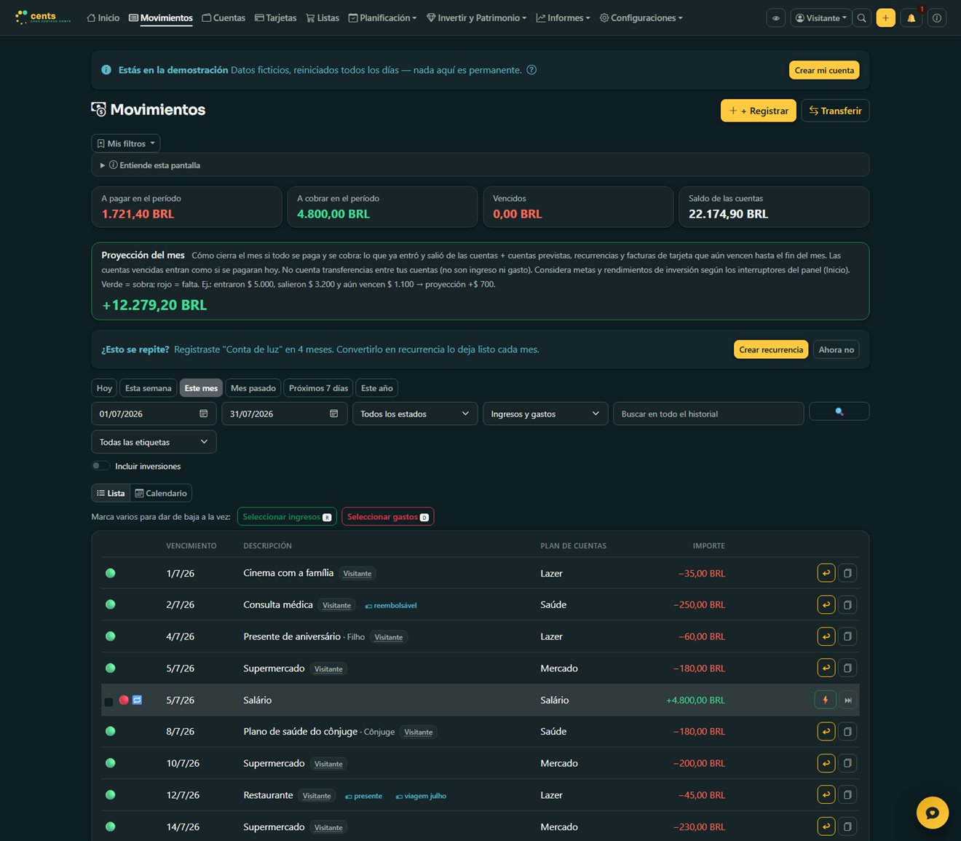
Task: Click Seleccionar ingresos
Action: [x=287, y=517]
